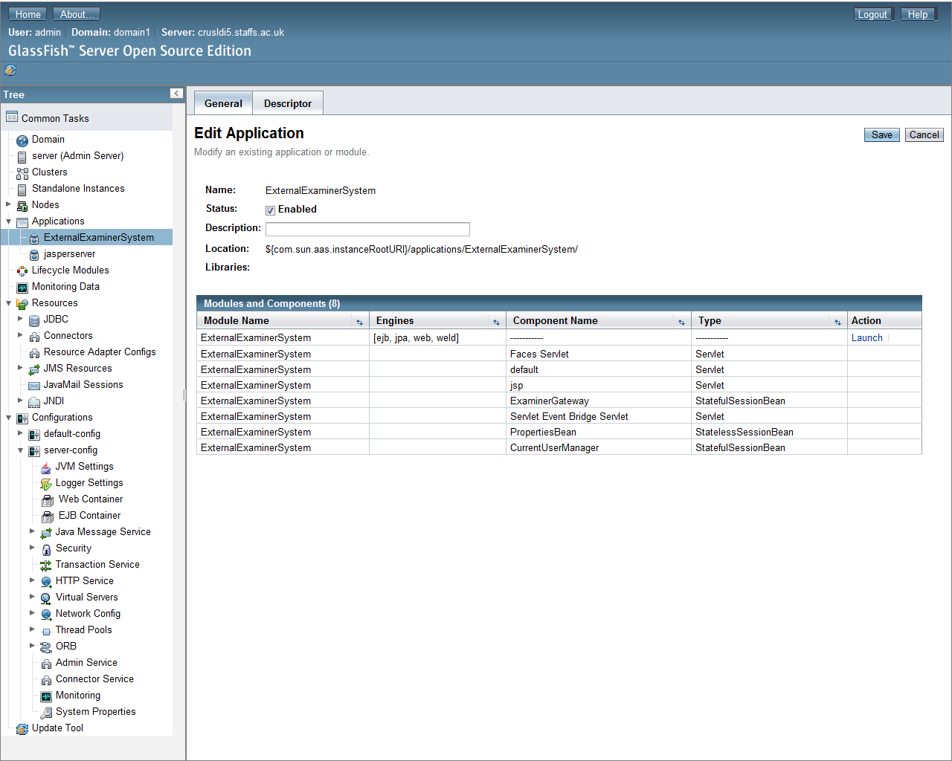The height and width of the screenshot is (761, 952).
Task: Collapse the Applications tree node
Action: (x=8, y=221)
